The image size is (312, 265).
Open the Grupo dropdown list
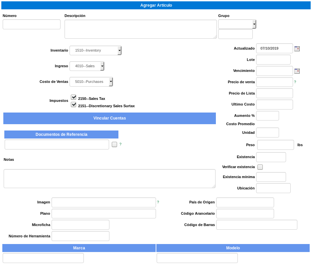tap(237, 24)
